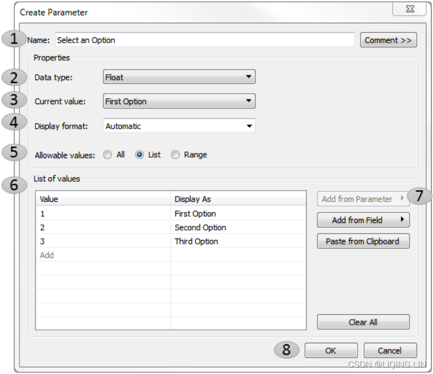The image size is (433, 374).
Task: Click the Display As column header
Action: pos(238,199)
